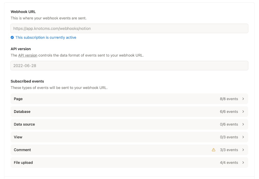Open the API version documentation link
The width and height of the screenshot is (259, 179).
[28, 55]
